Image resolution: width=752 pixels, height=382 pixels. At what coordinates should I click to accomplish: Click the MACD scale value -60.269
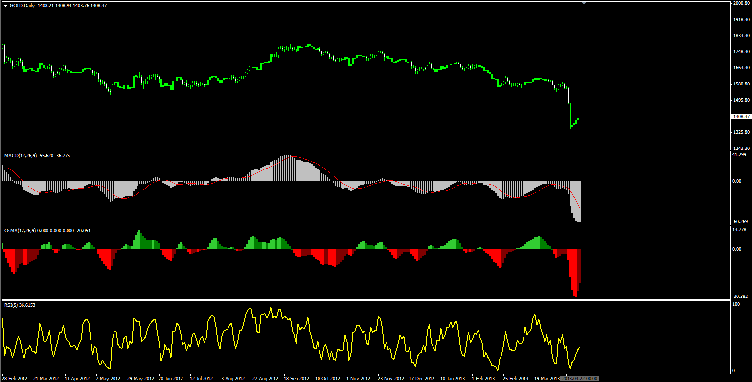740,221
